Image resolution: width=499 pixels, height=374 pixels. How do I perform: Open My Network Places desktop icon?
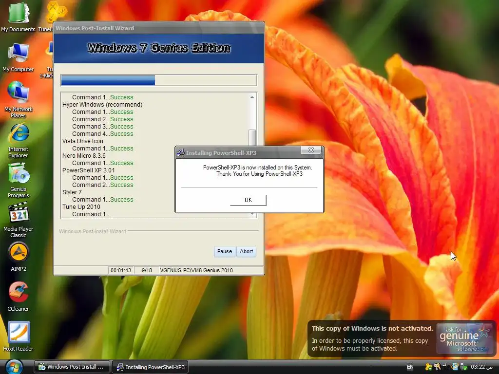[x=18, y=99]
